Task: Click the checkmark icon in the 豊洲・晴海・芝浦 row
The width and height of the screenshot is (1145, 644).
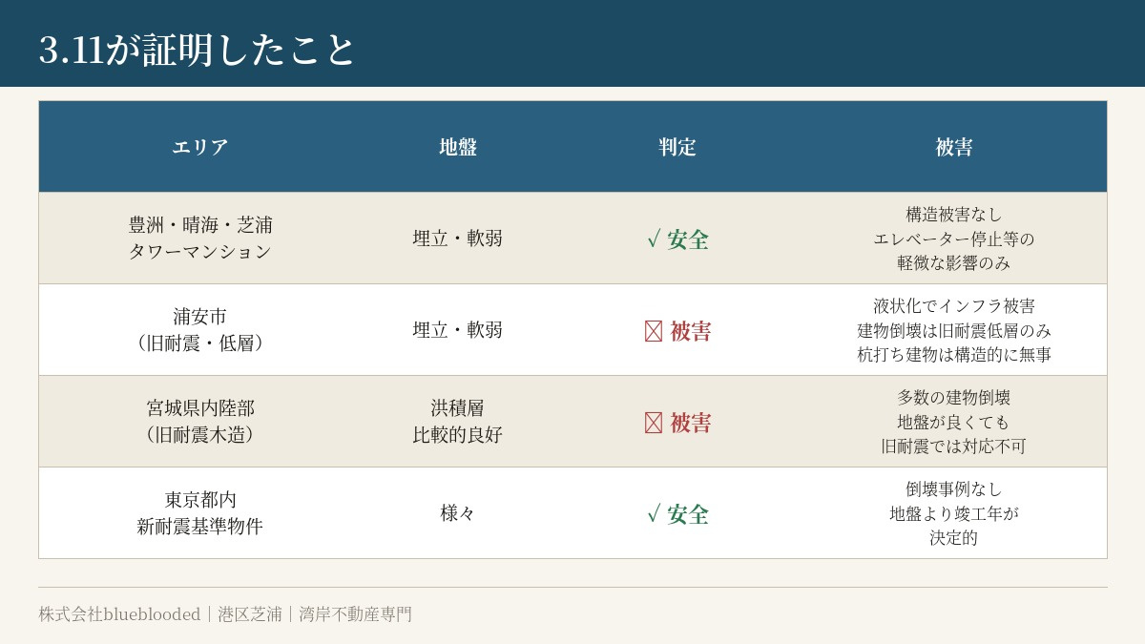Action: pyautogui.click(x=654, y=239)
